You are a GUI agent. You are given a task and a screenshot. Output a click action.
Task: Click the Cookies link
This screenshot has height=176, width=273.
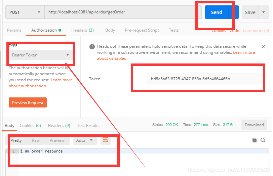point(219,31)
